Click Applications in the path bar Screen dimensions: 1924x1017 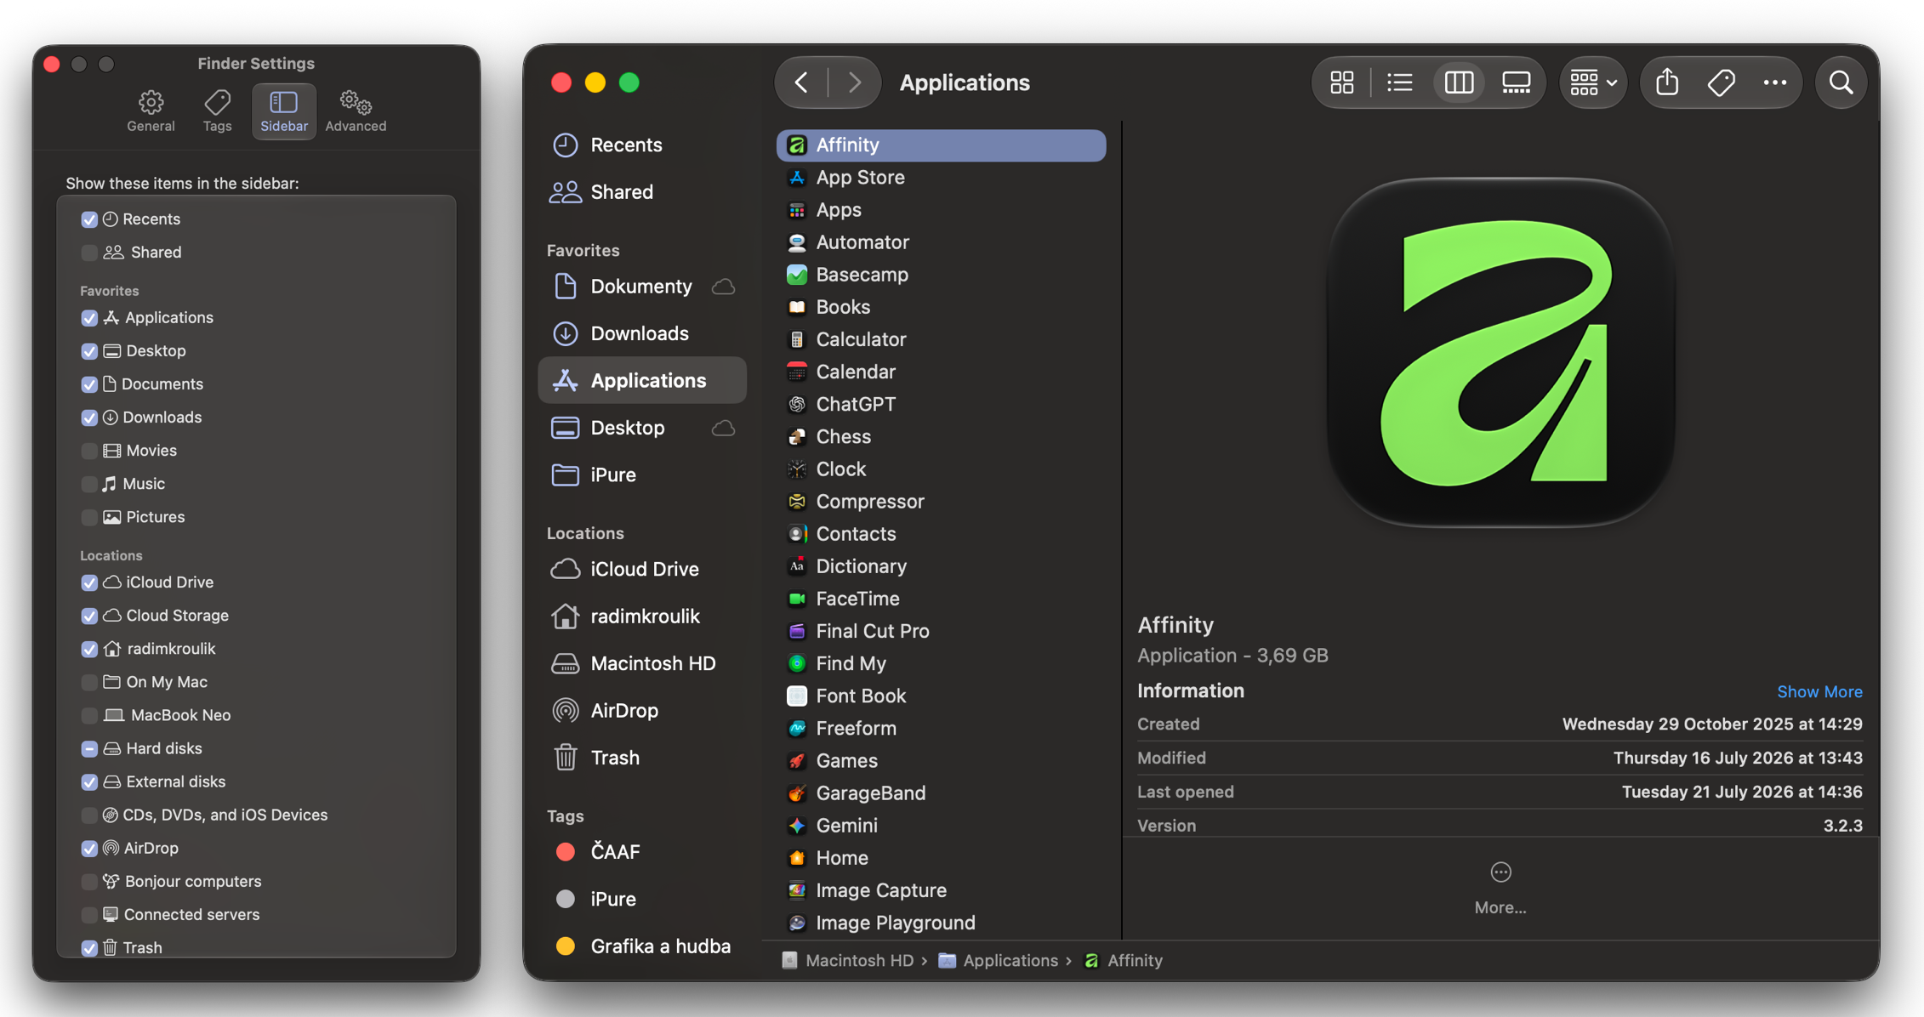coord(999,960)
